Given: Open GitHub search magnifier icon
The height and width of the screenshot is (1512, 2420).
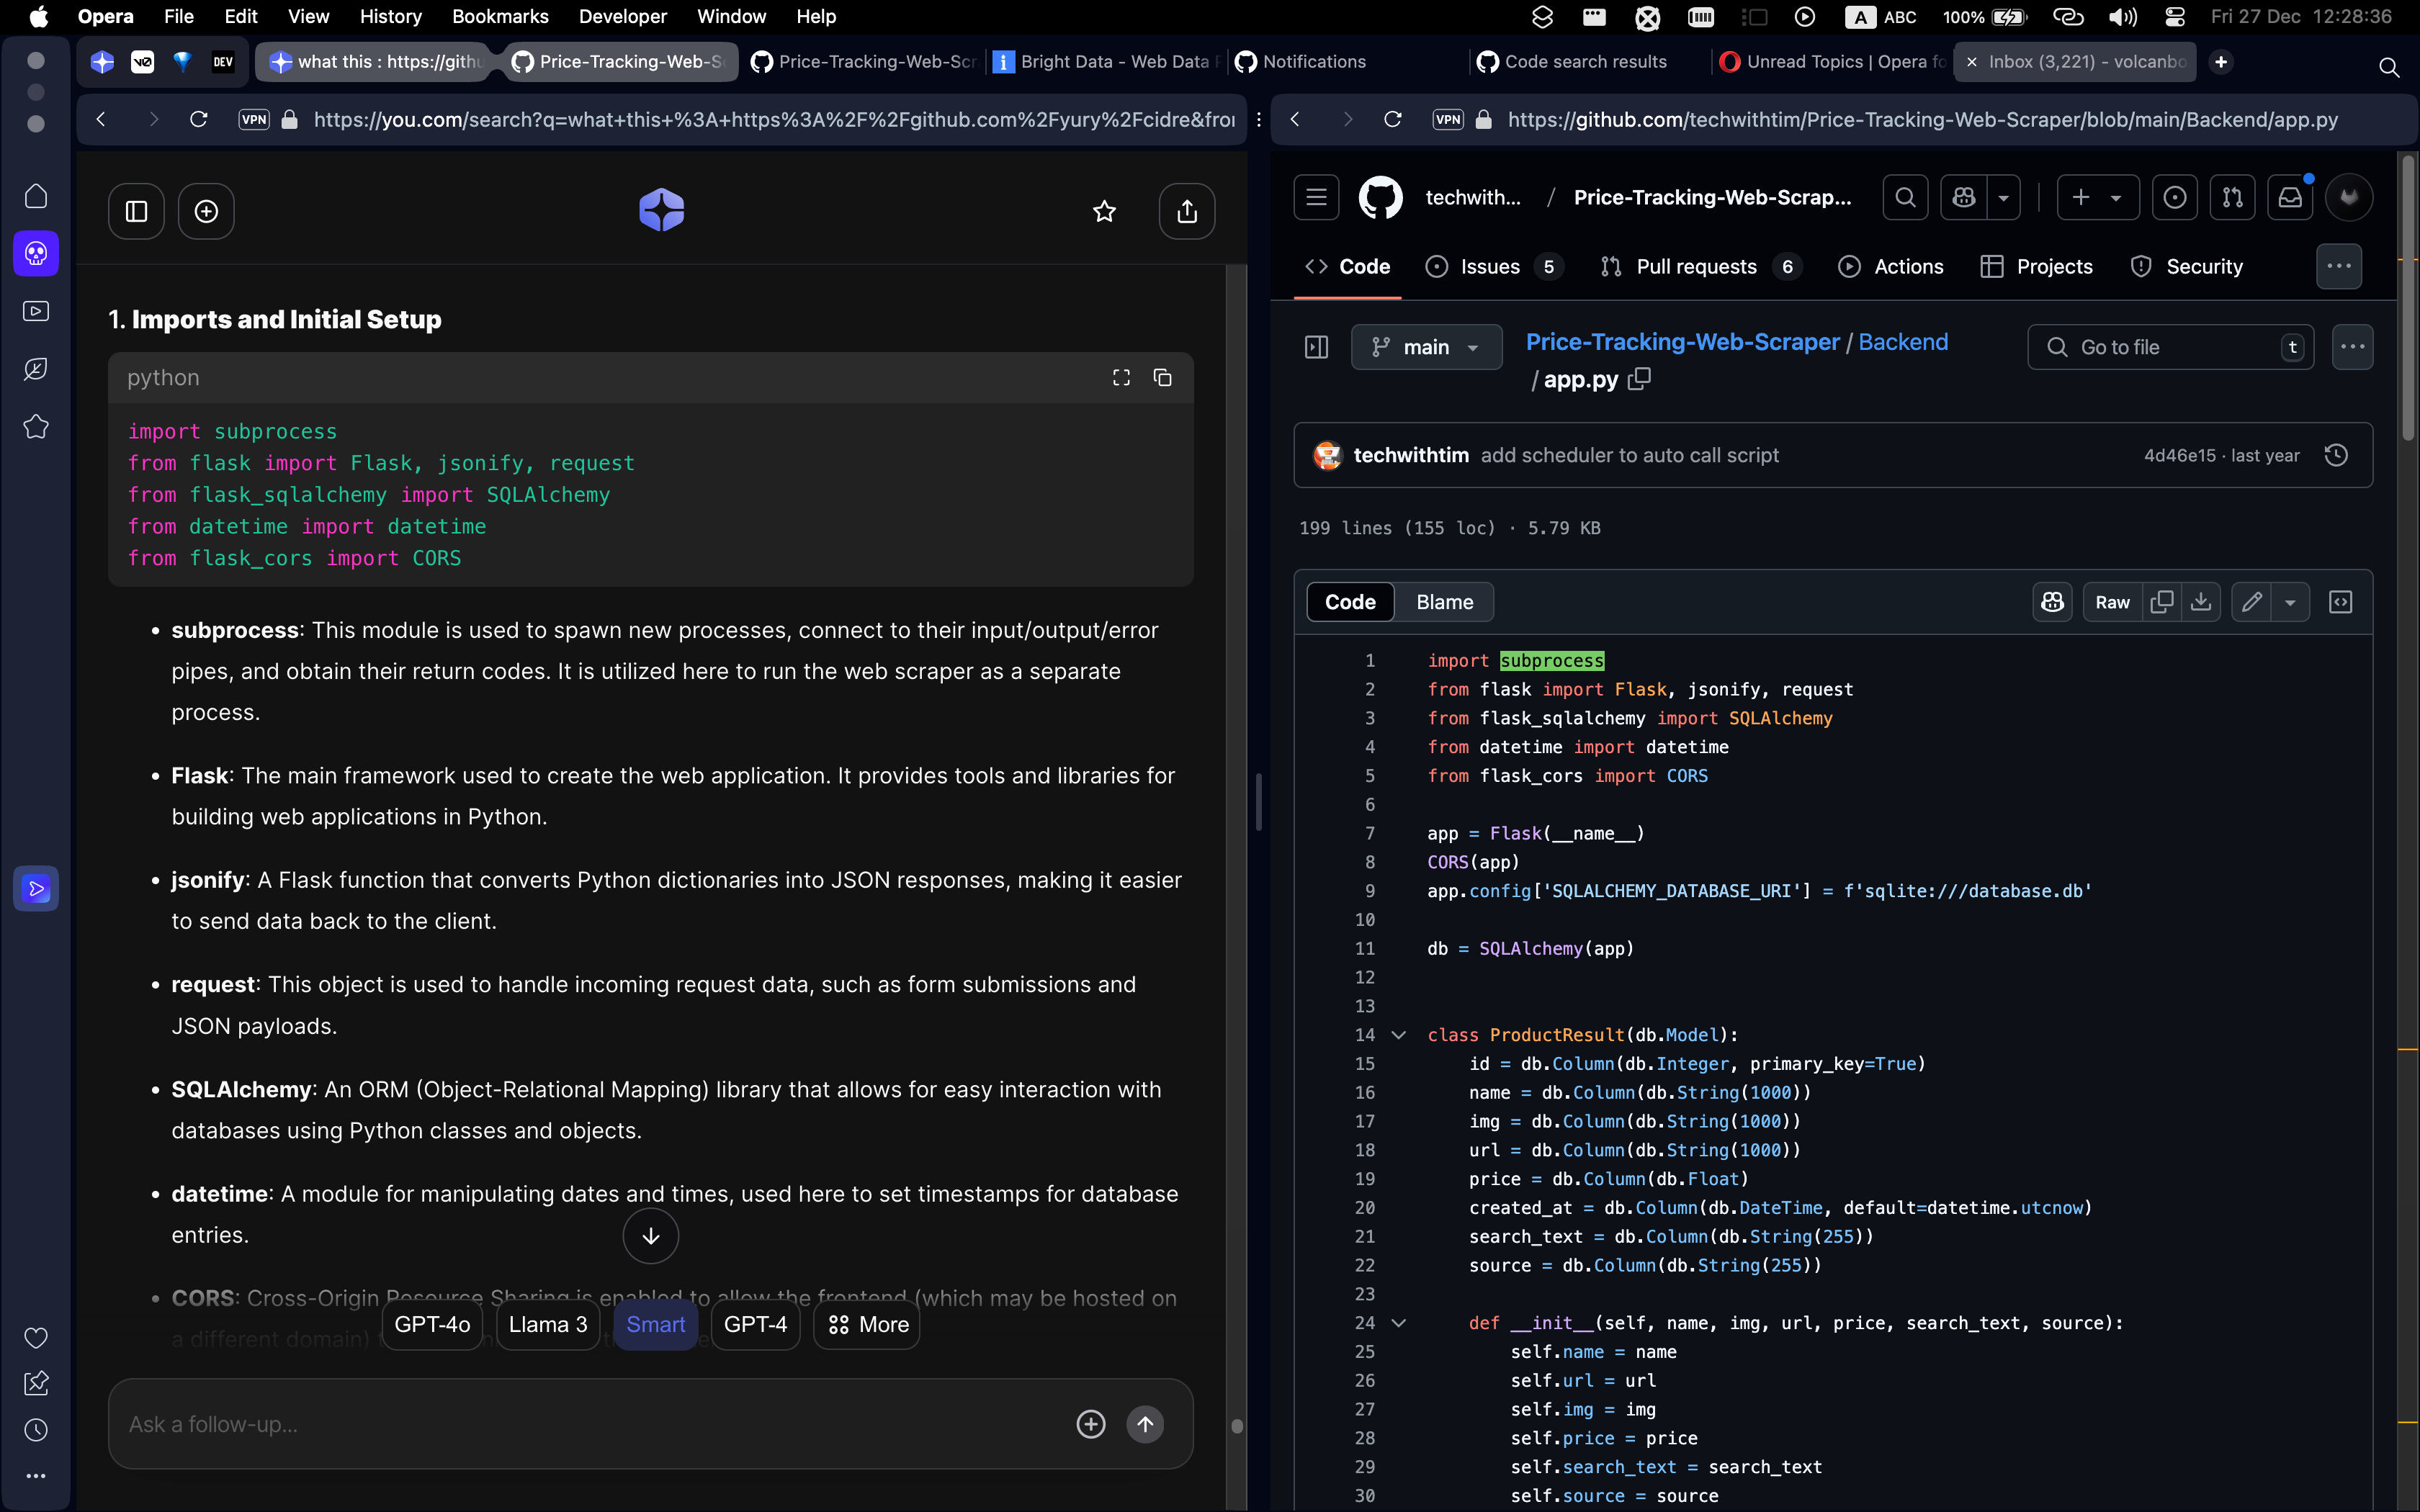Looking at the screenshot, I should pyautogui.click(x=1905, y=198).
